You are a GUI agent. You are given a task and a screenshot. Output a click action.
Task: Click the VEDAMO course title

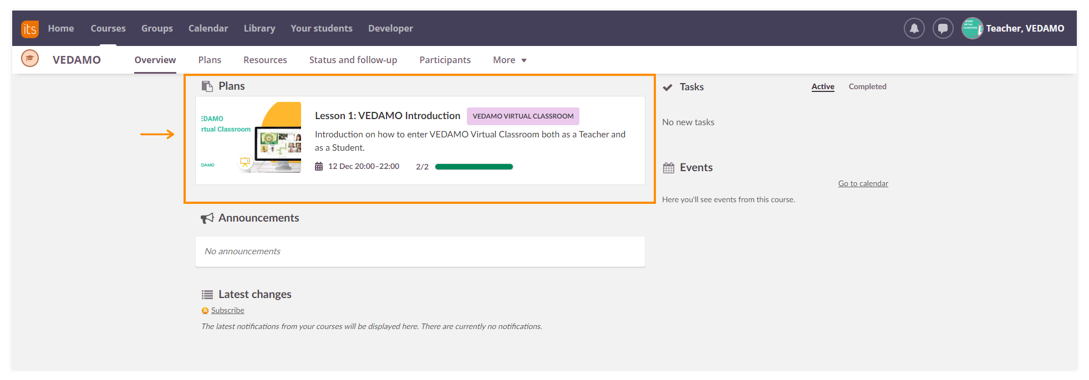click(x=77, y=60)
